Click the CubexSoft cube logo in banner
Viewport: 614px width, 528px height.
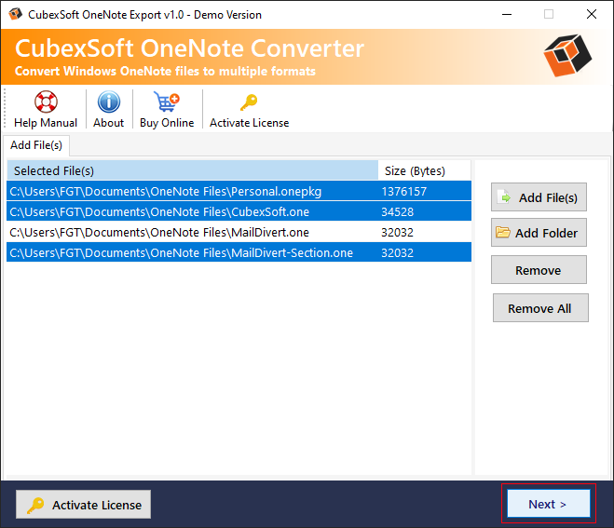tap(567, 56)
